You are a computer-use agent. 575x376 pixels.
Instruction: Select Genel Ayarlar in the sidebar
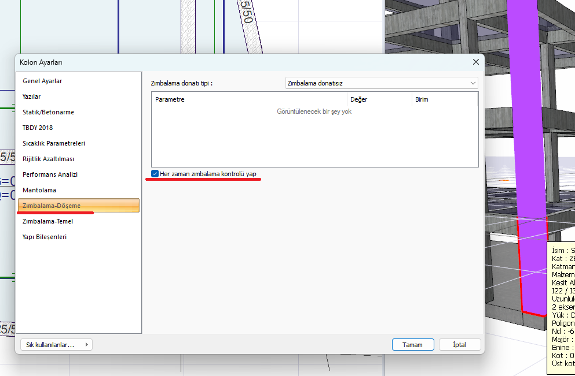pos(42,81)
